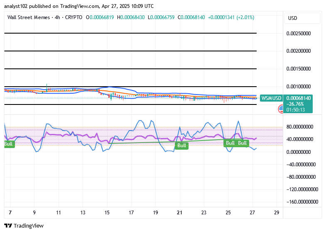Click the 0.00000000 indicator scale label
This screenshot has width=326, height=233.
click(x=298, y=152)
